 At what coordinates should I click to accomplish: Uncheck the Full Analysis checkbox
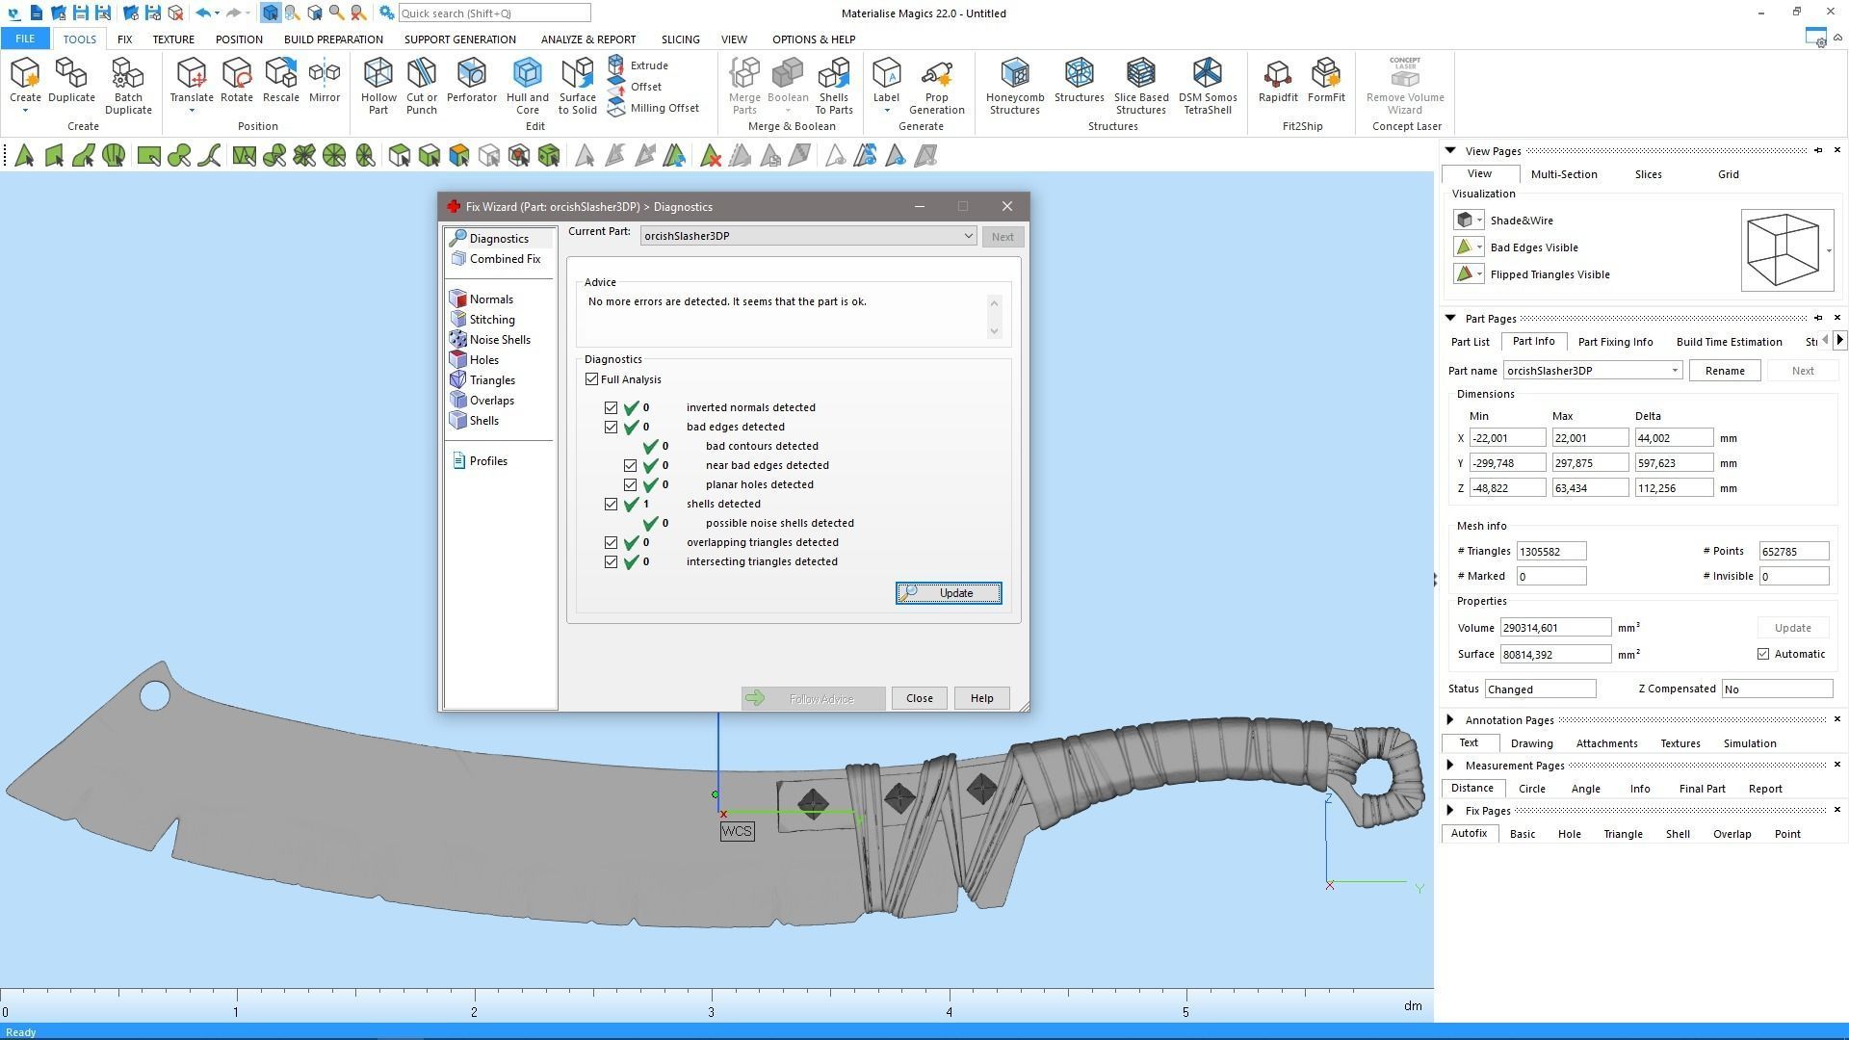(592, 379)
